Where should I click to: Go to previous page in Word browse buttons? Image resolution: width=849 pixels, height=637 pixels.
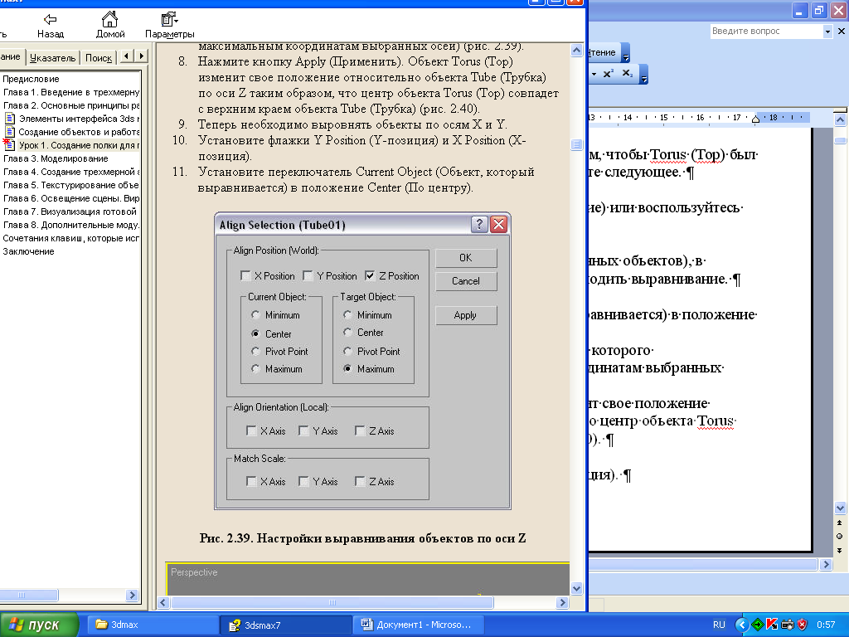(x=839, y=523)
